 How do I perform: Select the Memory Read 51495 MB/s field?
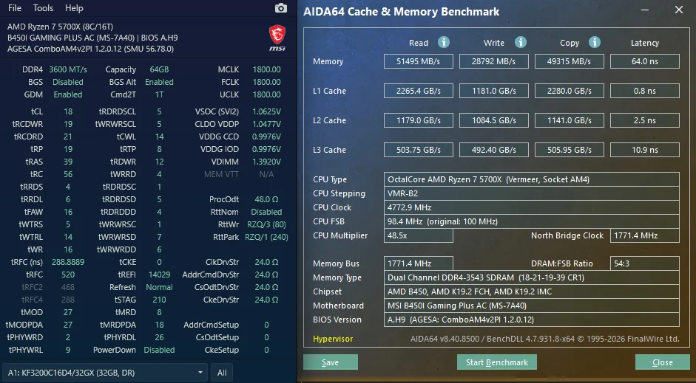click(x=418, y=61)
